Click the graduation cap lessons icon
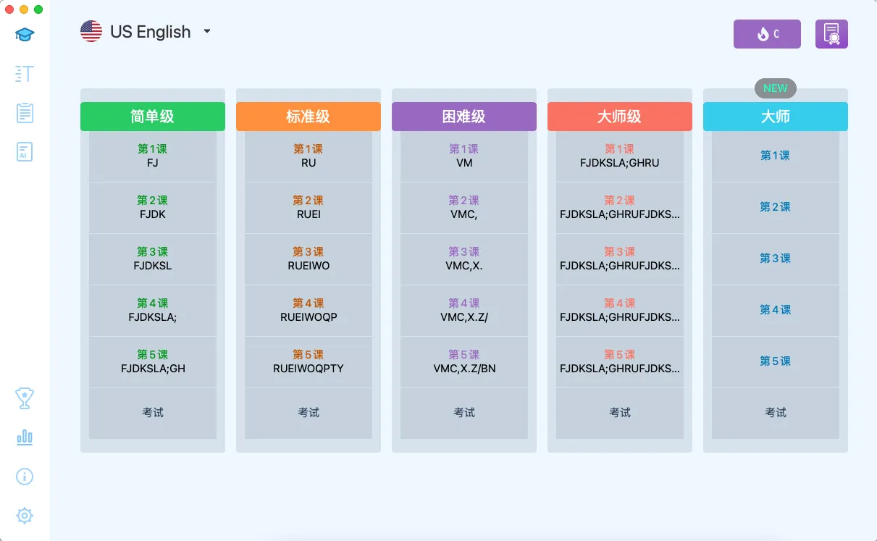This screenshot has width=877, height=541. [x=25, y=35]
